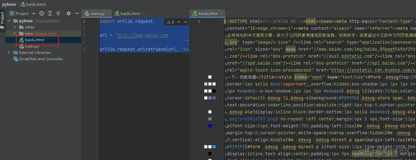Click the psstatic.cdn.bcebos.com link in HTML
Viewport: 416px width, 160px height.
pos(373,70)
